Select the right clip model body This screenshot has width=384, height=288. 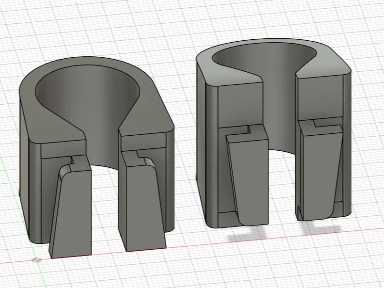273,132
